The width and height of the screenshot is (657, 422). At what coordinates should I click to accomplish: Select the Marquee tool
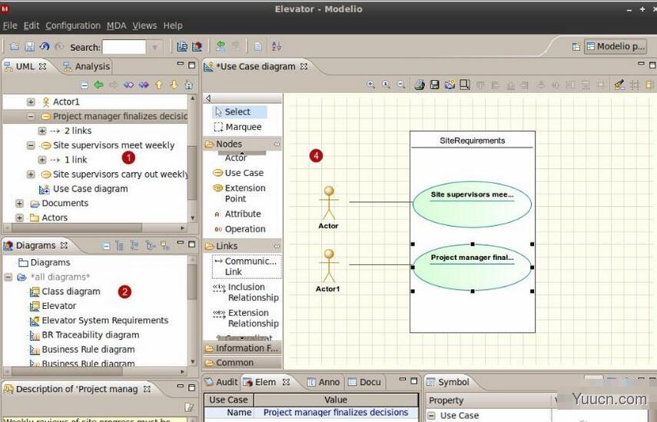pyautogui.click(x=237, y=127)
